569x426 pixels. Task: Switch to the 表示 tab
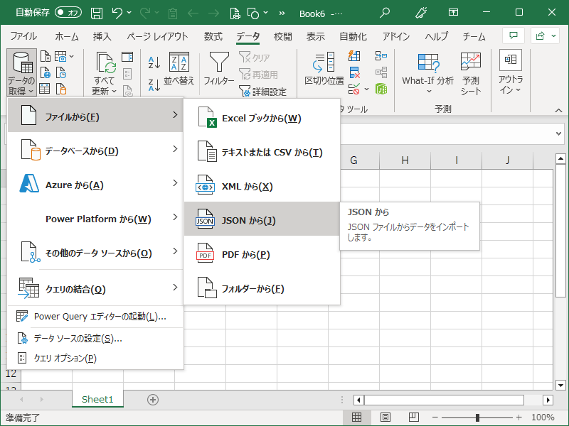[315, 36]
